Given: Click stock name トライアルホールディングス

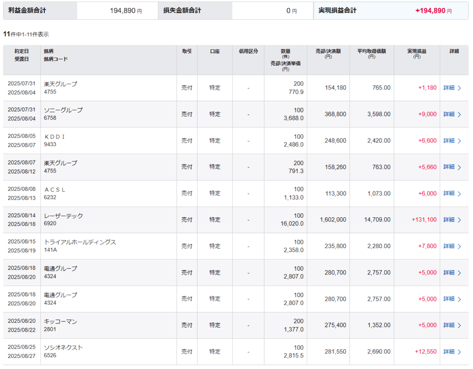Looking at the screenshot, I should 80,242.
